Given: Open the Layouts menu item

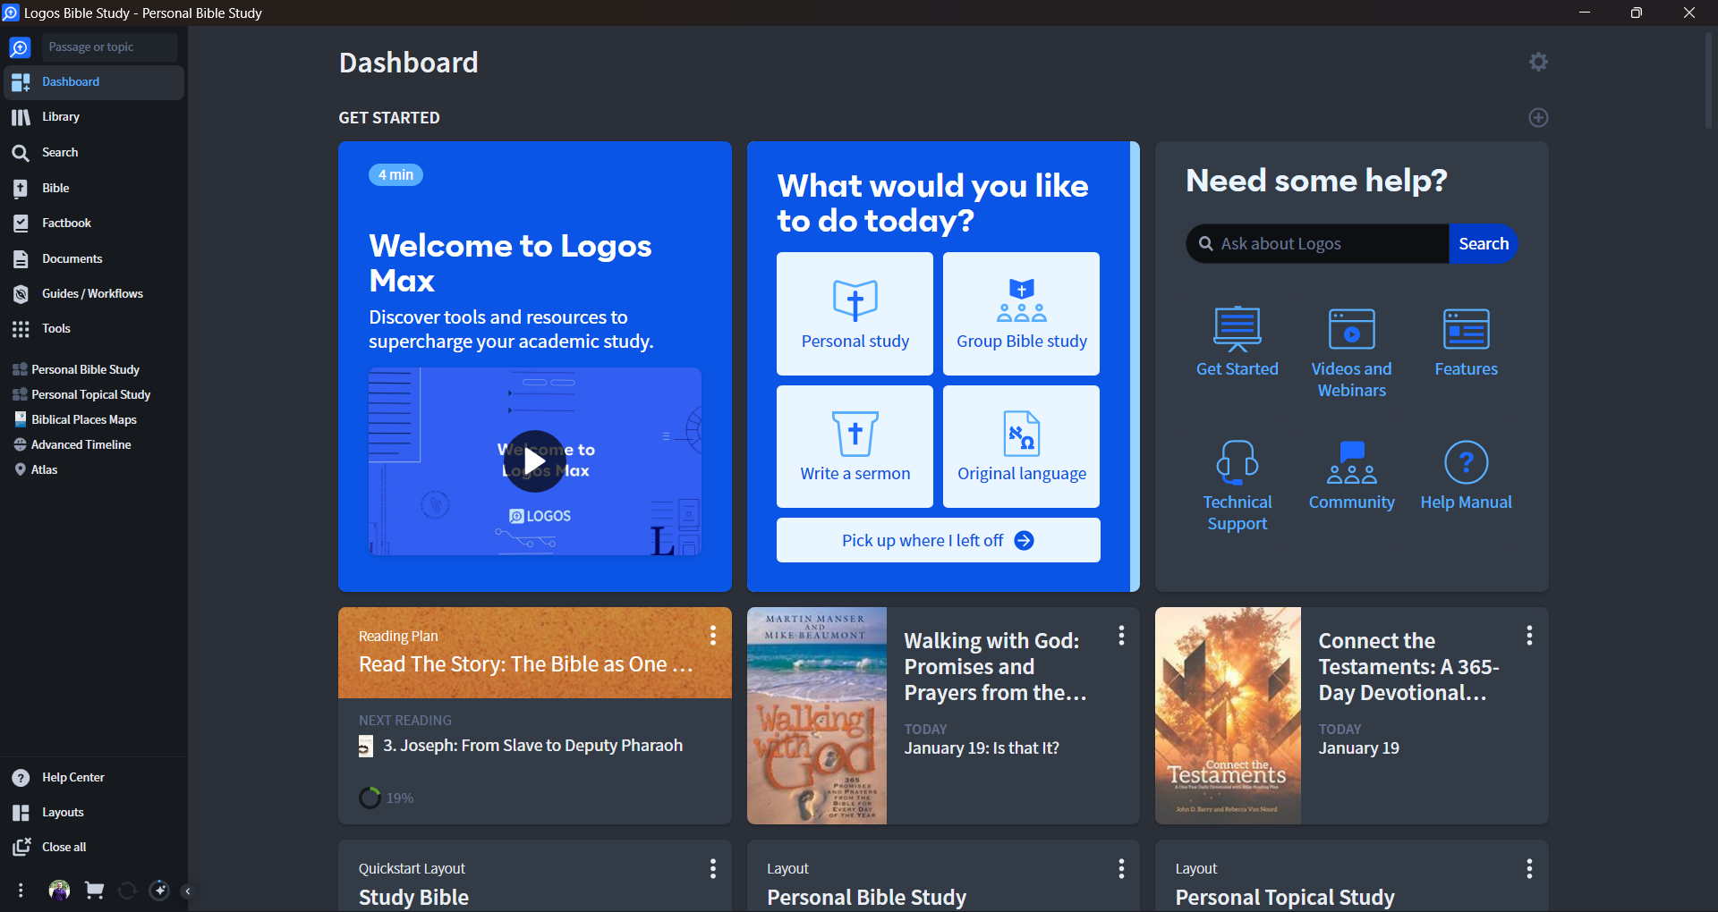Looking at the screenshot, I should pyautogui.click(x=63, y=812).
